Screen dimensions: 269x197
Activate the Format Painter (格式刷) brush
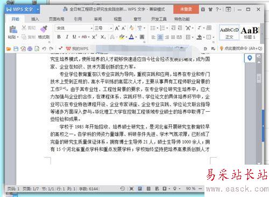(44, 32)
